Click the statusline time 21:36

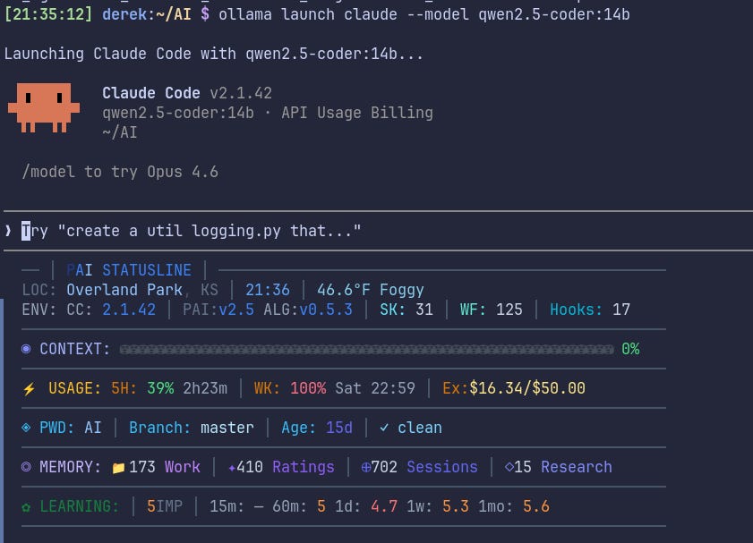[268, 290]
